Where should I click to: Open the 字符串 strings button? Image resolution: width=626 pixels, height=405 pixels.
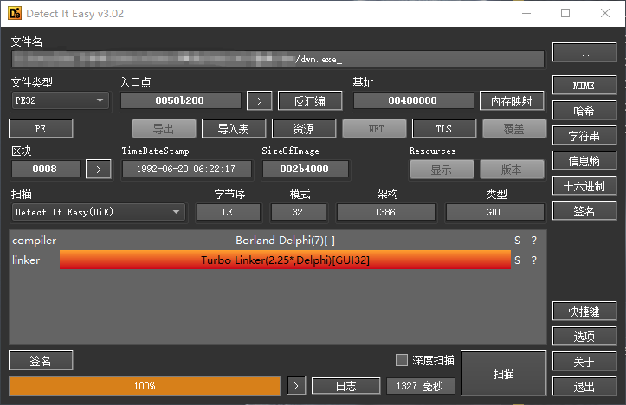point(584,136)
